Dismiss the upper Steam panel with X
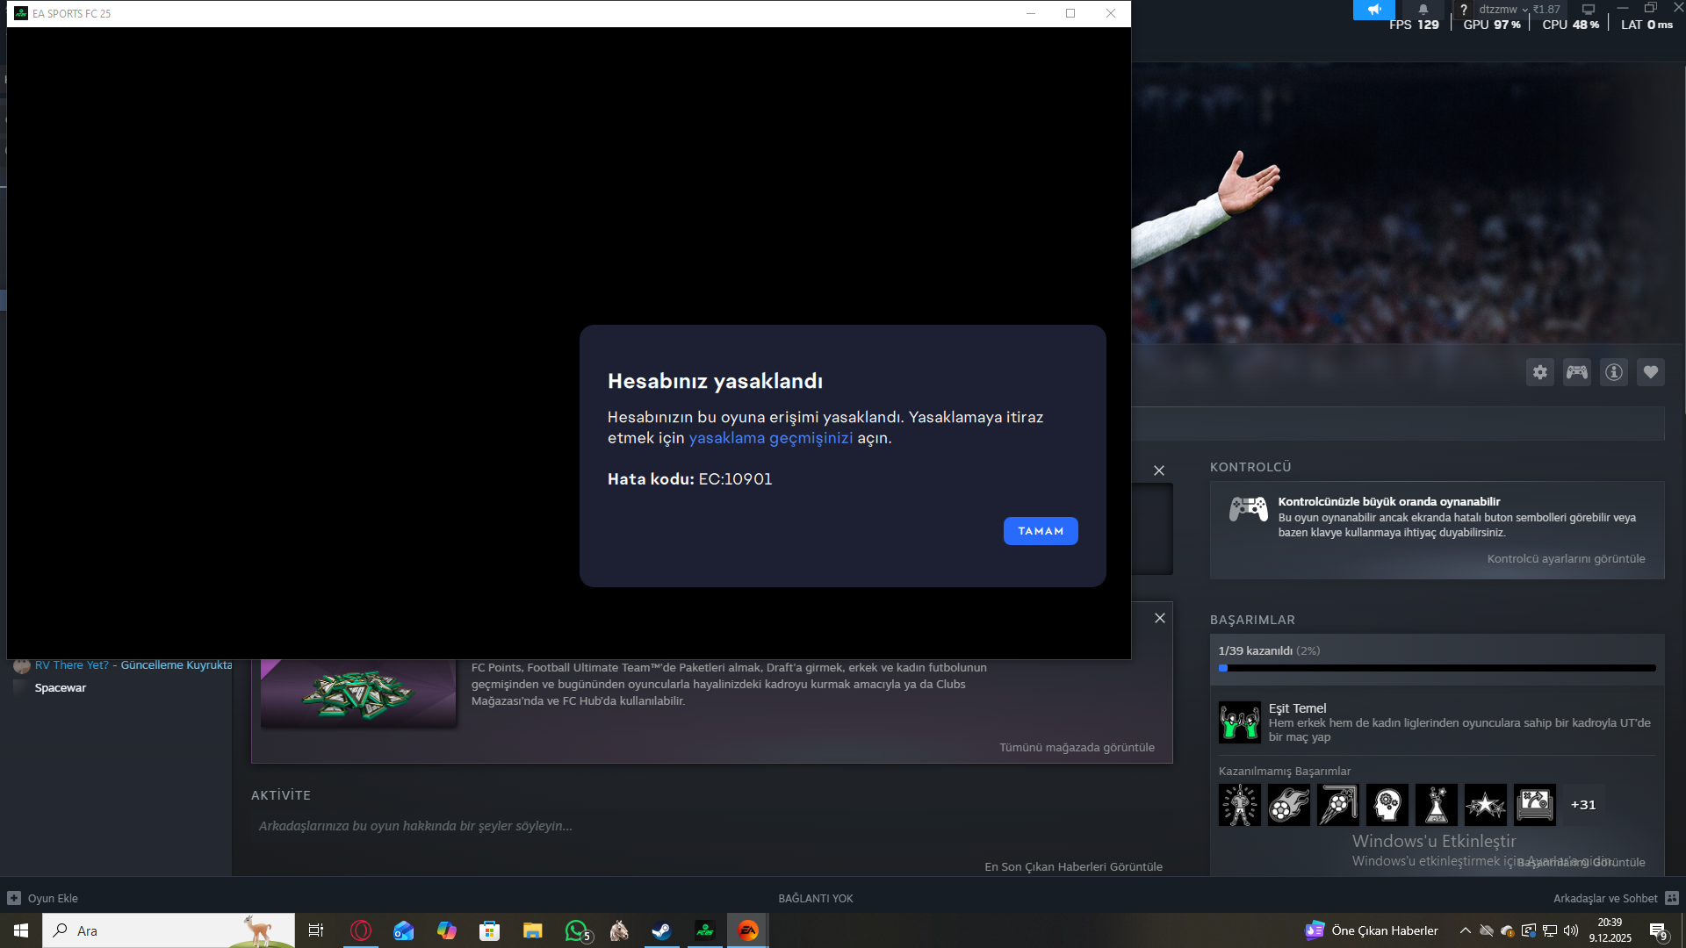This screenshot has height=948, width=1686. pos(1159,470)
